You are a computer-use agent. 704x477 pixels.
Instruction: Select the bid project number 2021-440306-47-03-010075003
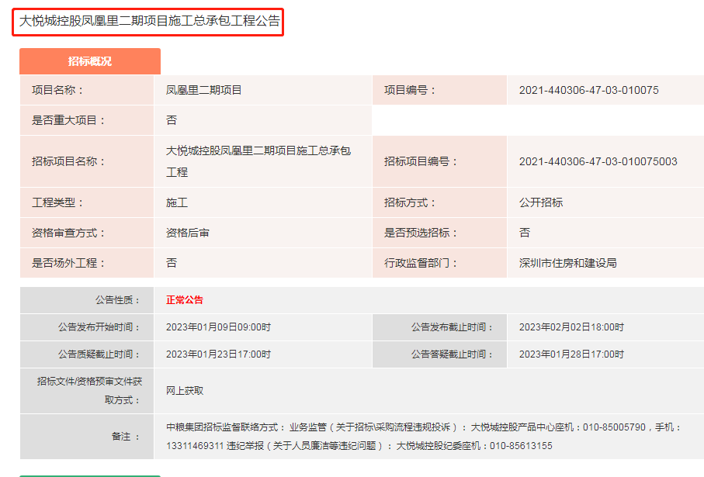click(598, 161)
